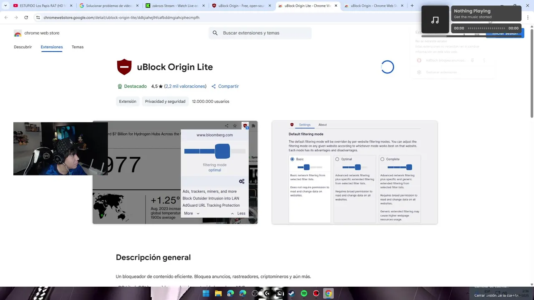Collapse with Less in uBlock popup screenshot
534x300 pixels.
pos(238,213)
